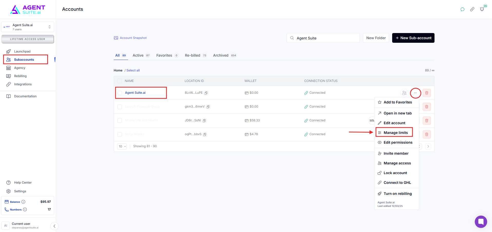The image size is (492, 232).
Task: Open the Agency storefront icon
Action: [8, 68]
